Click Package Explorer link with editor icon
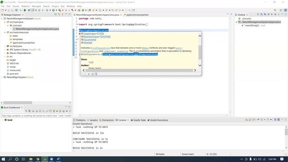 point(59,14)
